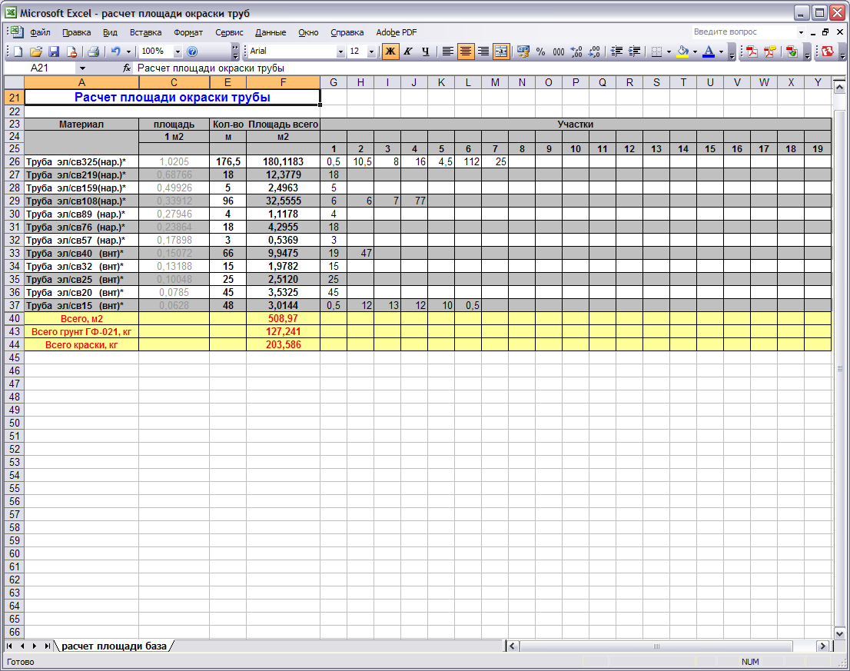Open fill color palette dropdown arrow

point(695,51)
